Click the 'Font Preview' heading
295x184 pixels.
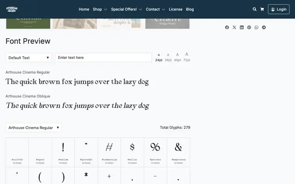click(x=28, y=41)
